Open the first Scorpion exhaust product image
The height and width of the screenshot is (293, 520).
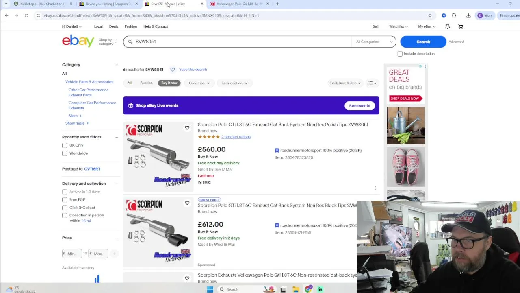158,157
